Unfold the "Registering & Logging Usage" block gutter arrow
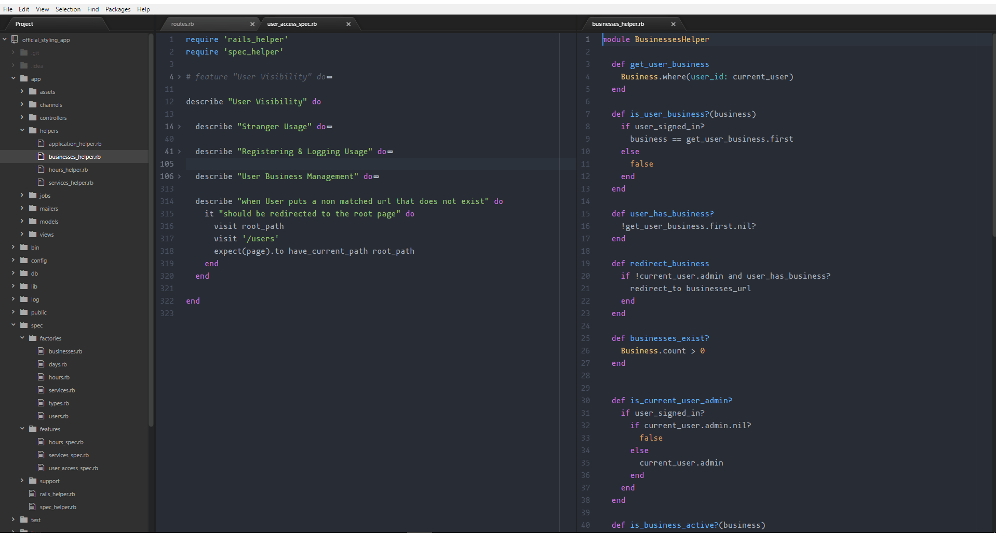 [x=180, y=152]
